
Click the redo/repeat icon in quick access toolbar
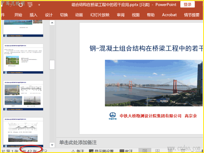(20, 5)
